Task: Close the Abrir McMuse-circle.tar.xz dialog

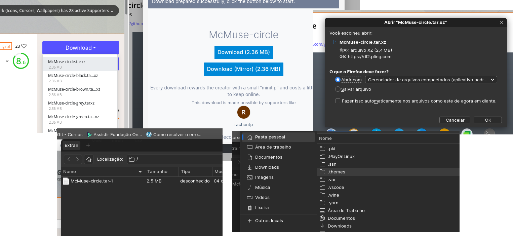Action: click(502, 23)
